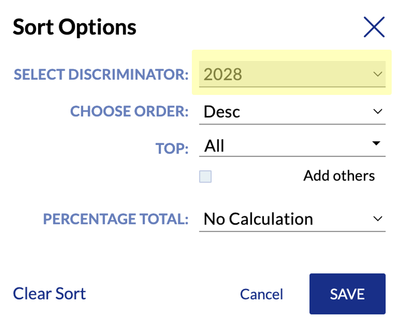405x330 pixels.
Task: Open the Select Discriminator dropdown showing 2028
Action: [x=292, y=74]
